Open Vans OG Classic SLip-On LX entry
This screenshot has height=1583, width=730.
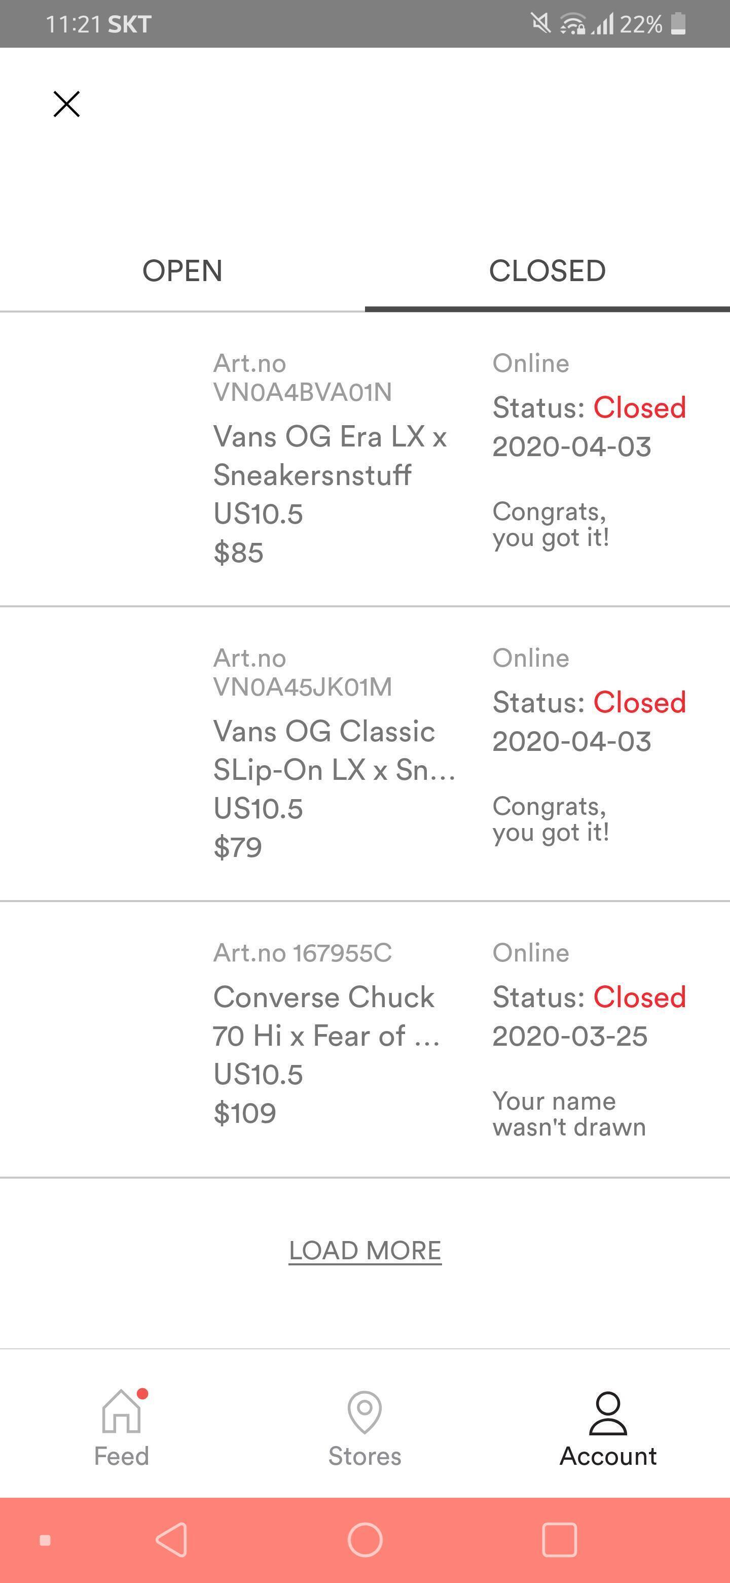(x=334, y=750)
